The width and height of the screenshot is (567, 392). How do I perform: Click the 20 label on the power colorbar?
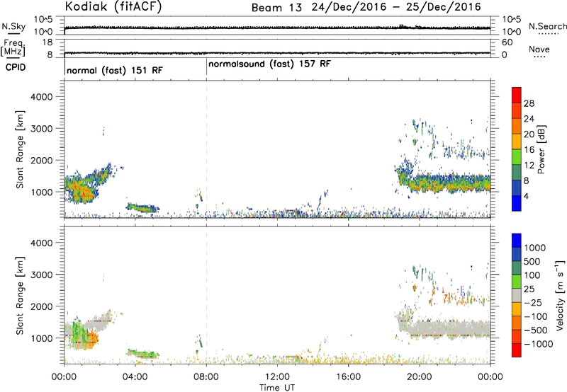529,134
